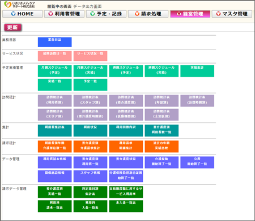Screen dimensions: 255x221
Task: Open the 未入金一覧表 button
Action: tap(126, 206)
